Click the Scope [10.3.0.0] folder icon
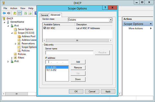The height and width of the screenshot is (102, 155). pyautogui.click(x=15, y=33)
